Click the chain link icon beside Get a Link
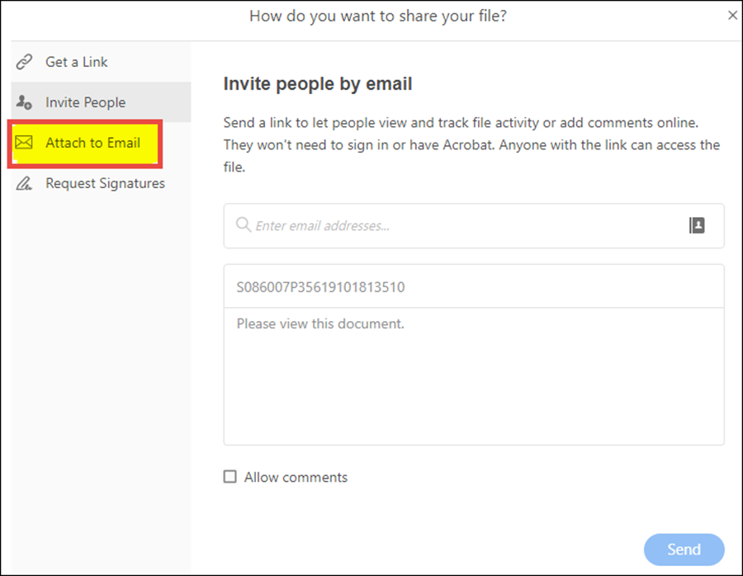743x576 pixels. click(24, 62)
